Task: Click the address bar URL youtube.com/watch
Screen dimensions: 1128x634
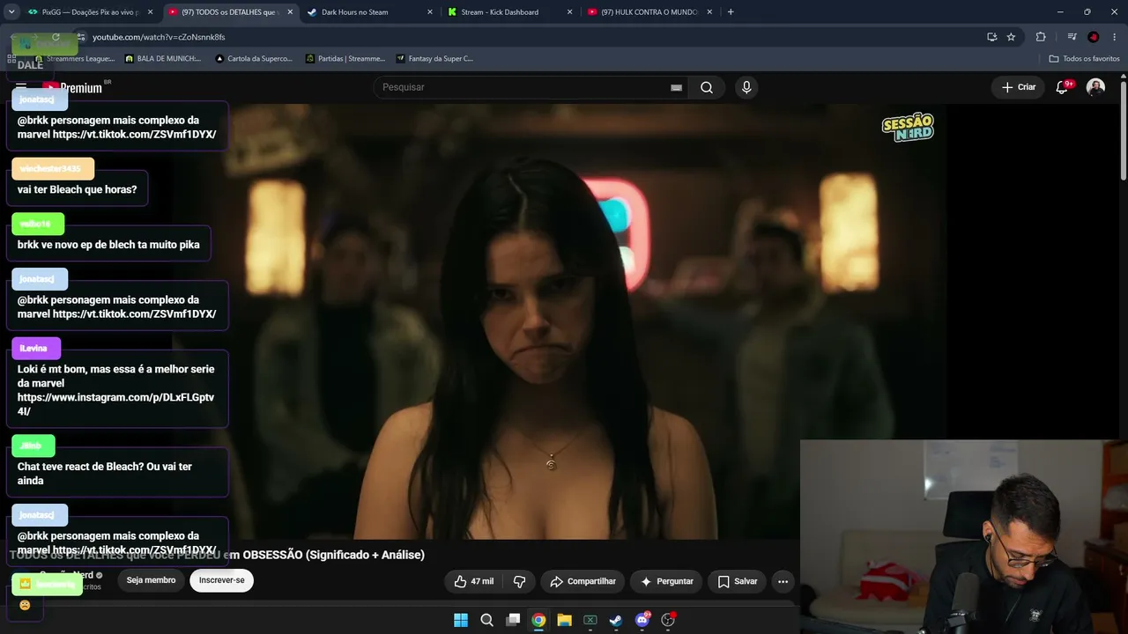Action: 159,37
